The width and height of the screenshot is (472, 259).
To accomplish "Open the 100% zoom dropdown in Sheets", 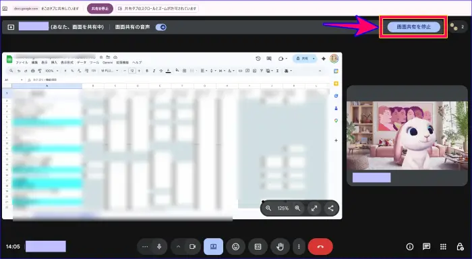I will 52,71.
